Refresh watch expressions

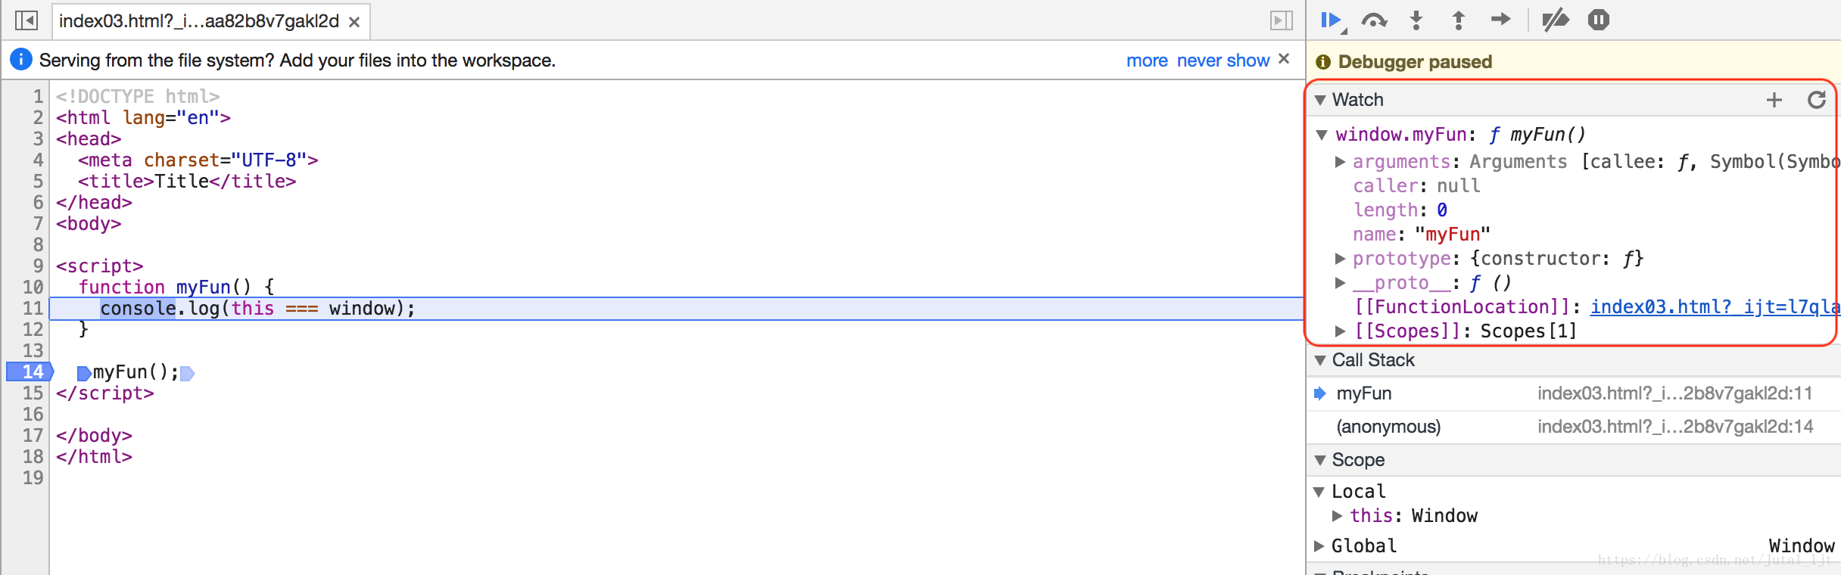[x=1817, y=100]
